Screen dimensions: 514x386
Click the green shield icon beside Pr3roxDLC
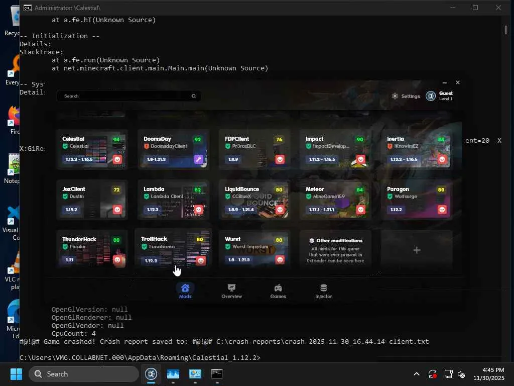coord(227,146)
